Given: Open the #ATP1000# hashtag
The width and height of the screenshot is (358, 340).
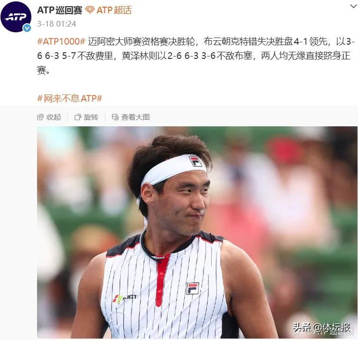Looking at the screenshot, I should 61,41.
